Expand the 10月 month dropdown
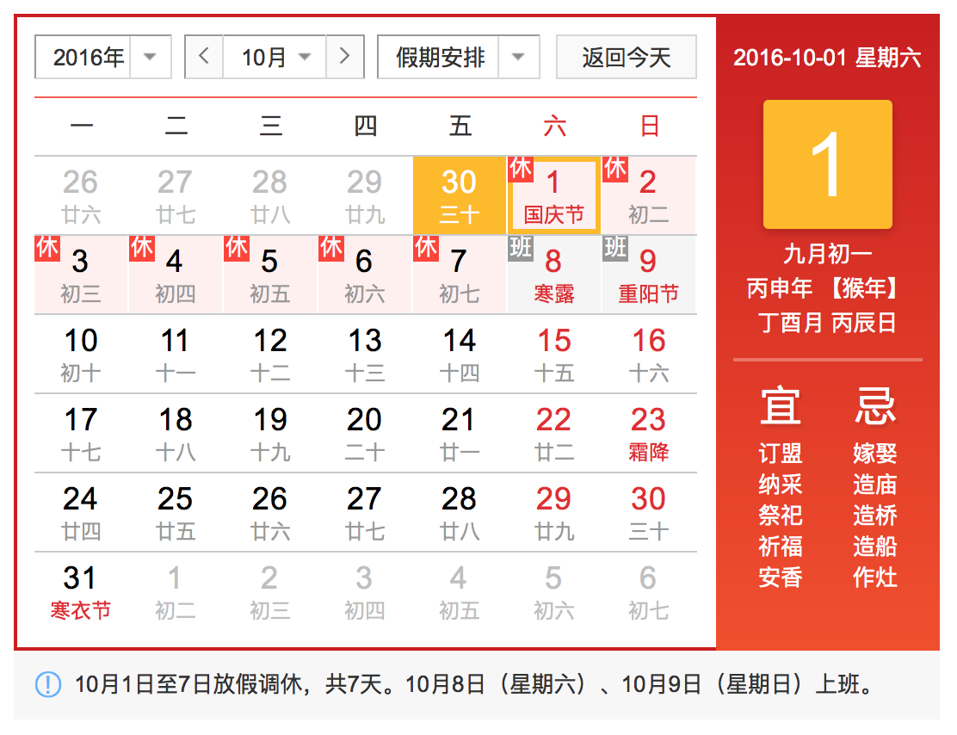Image resolution: width=957 pixels, height=735 pixels. tap(275, 58)
